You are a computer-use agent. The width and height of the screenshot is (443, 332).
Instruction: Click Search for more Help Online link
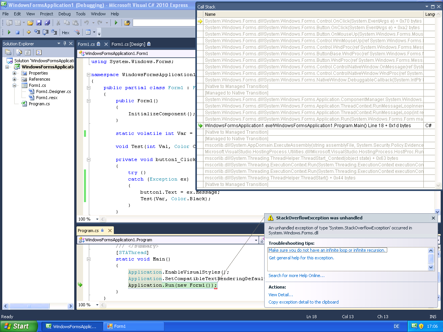point(296,276)
